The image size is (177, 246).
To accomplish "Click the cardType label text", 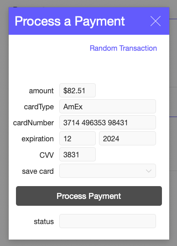I will (x=39, y=107).
